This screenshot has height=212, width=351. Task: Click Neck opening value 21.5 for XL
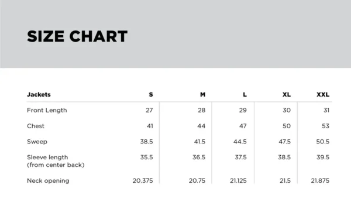(285, 180)
